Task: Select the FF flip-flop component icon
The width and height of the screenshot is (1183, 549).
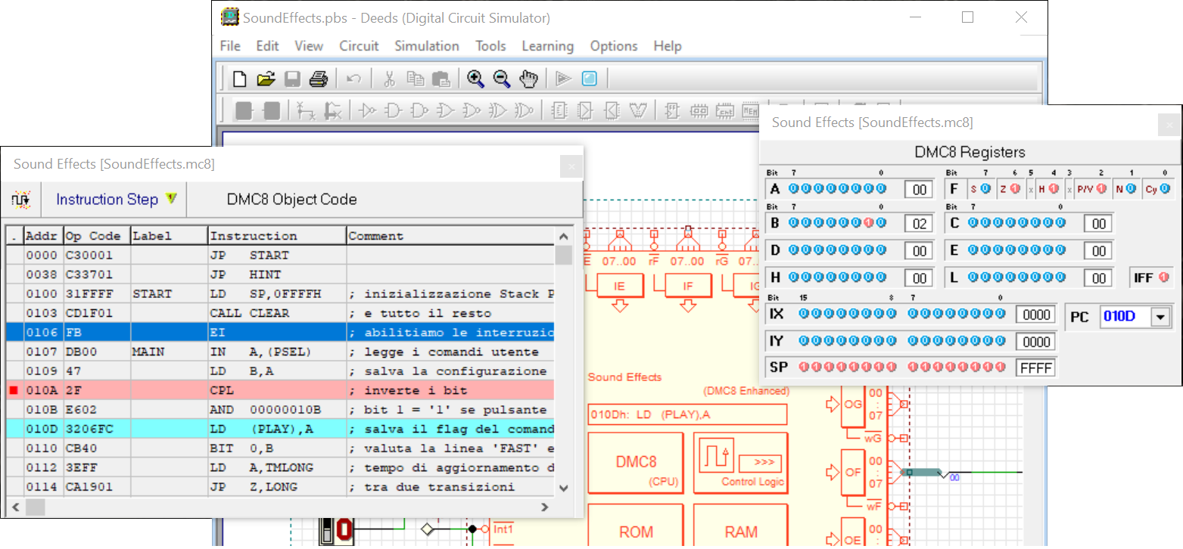Action: [x=671, y=111]
